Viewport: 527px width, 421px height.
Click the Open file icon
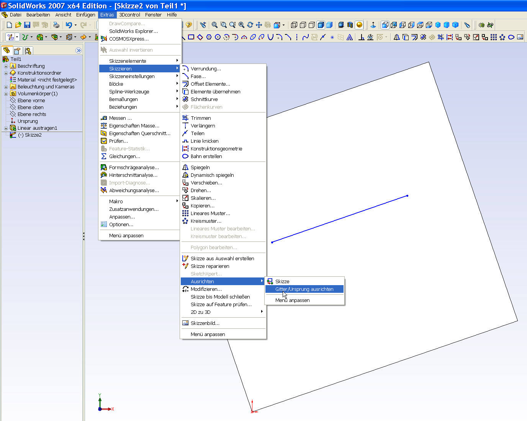[18, 25]
